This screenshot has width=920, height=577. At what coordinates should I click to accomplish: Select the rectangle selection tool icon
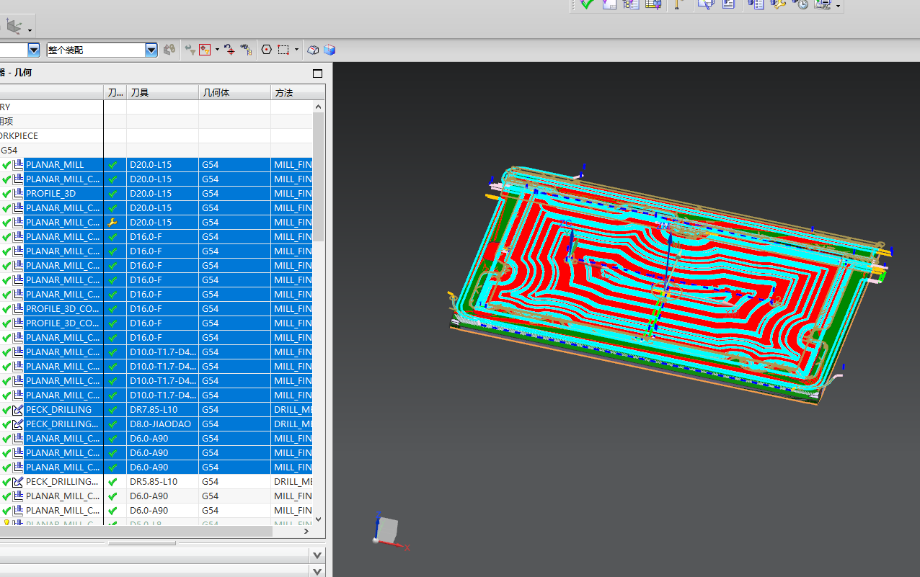283,50
